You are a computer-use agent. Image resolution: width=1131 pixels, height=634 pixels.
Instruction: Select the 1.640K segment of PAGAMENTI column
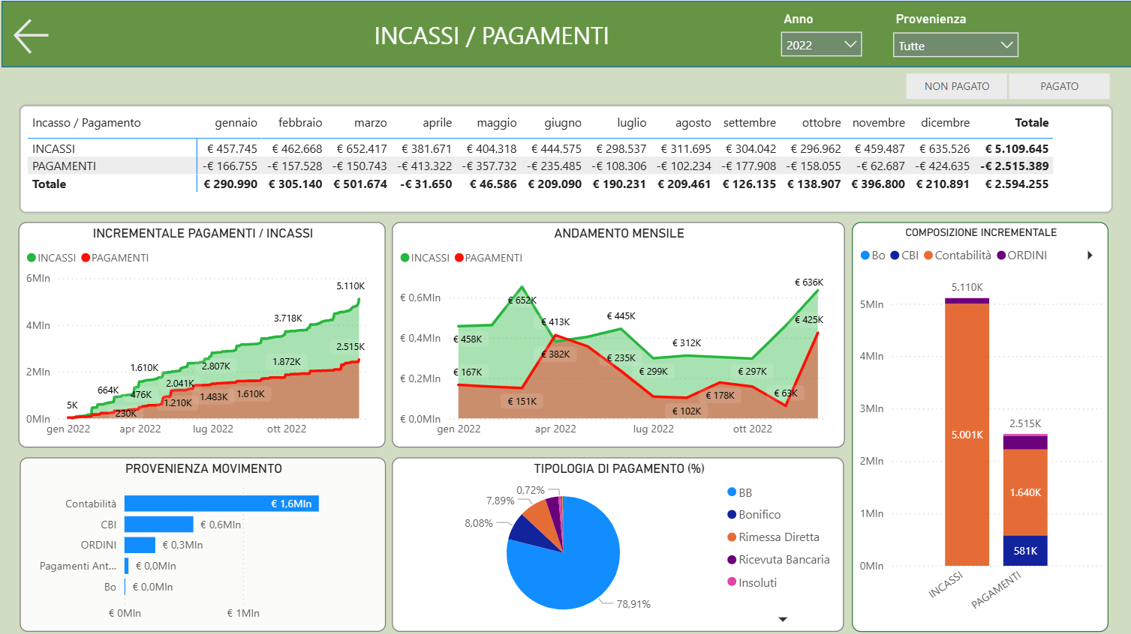pos(1025,492)
